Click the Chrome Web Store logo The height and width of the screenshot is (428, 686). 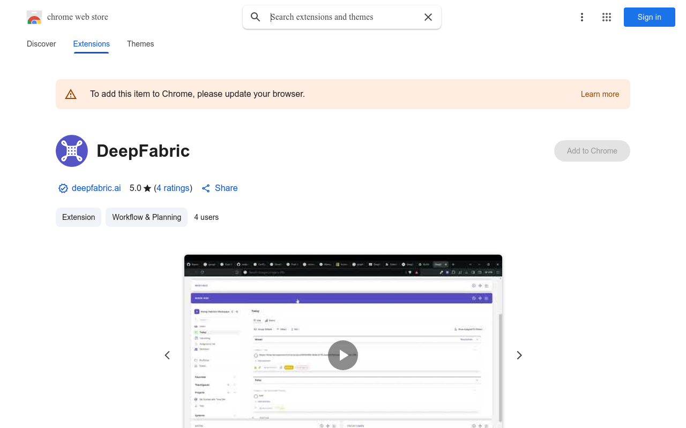[34, 17]
